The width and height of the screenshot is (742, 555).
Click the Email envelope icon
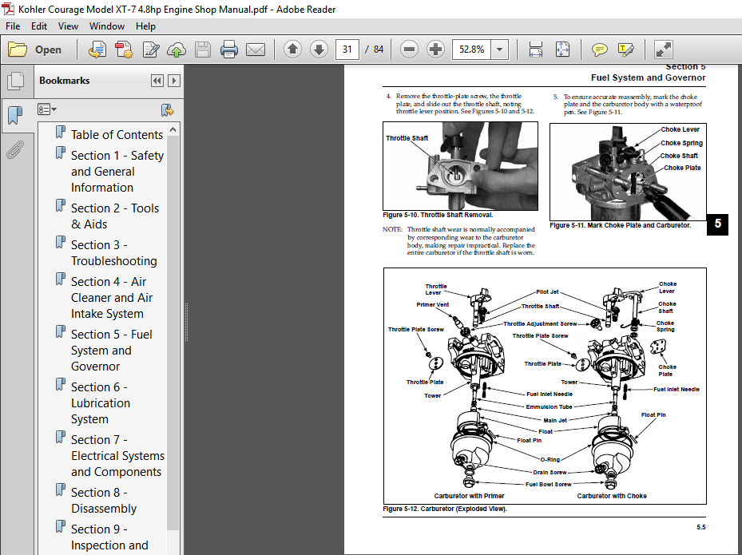point(256,50)
